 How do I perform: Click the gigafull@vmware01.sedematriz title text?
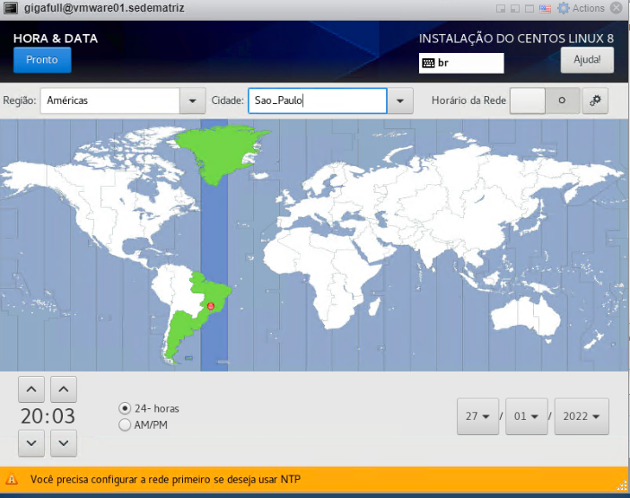click(104, 8)
